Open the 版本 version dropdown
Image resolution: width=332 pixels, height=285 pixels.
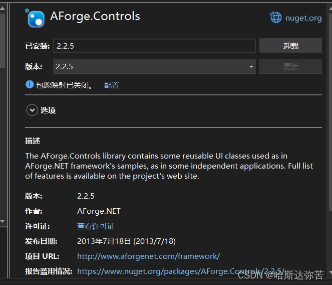pyautogui.click(x=154, y=66)
